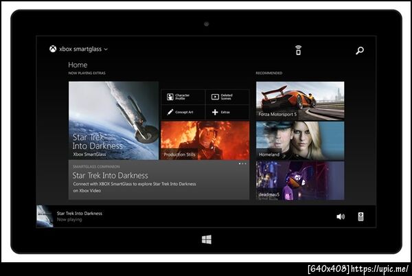Click the Recommended section label
Viewport: 412px width, 276px height.
pyautogui.click(x=269, y=73)
